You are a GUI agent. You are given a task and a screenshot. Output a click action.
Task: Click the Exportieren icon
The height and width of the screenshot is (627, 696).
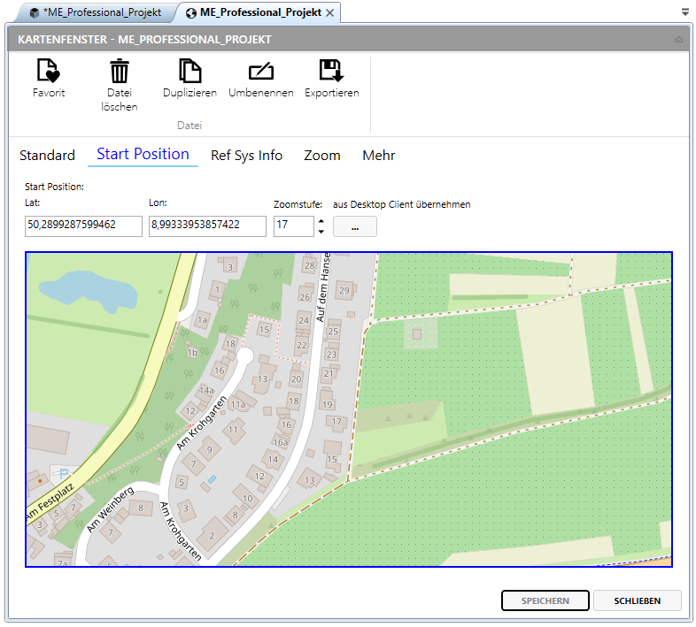coord(331,72)
